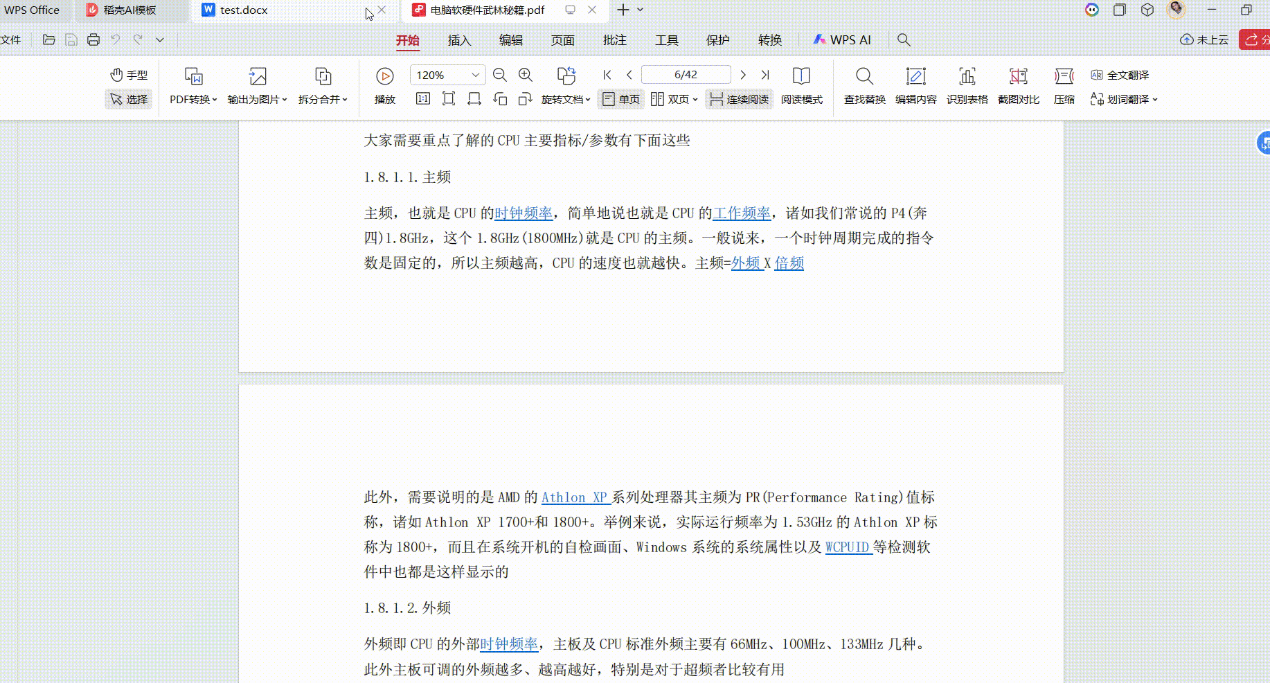Screen dimensions: 1270x683
Task: Open 截图对比 screenshot compare
Action: pyautogui.click(x=1018, y=85)
